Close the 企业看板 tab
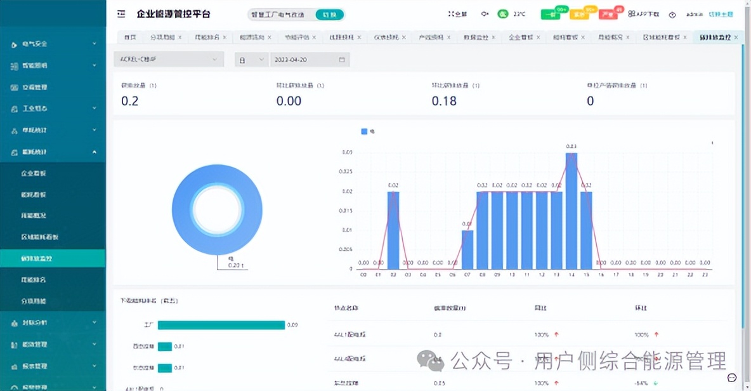Viewport: 751px width, 391px height. coord(539,37)
